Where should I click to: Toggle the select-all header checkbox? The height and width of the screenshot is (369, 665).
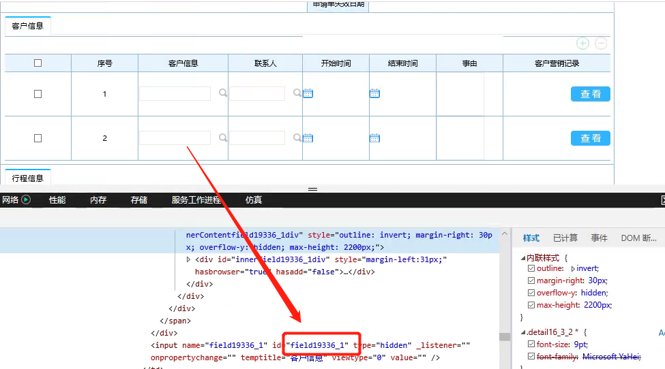(38, 63)
